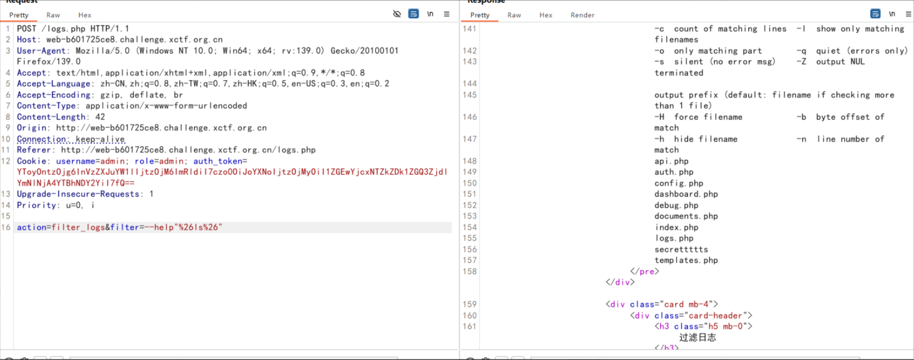Switch to the Raw tab in Request panel
The width and height of the screenshot is (914, 360).
(x=53, y=15)
